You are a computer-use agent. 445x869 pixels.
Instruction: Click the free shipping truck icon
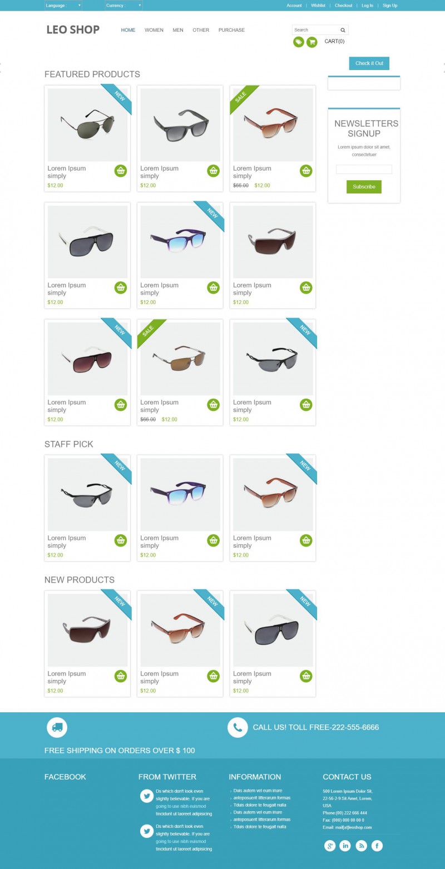[57, 727]
